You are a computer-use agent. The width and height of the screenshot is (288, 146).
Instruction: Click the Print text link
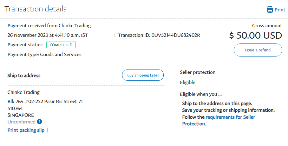tap(280, 10)
